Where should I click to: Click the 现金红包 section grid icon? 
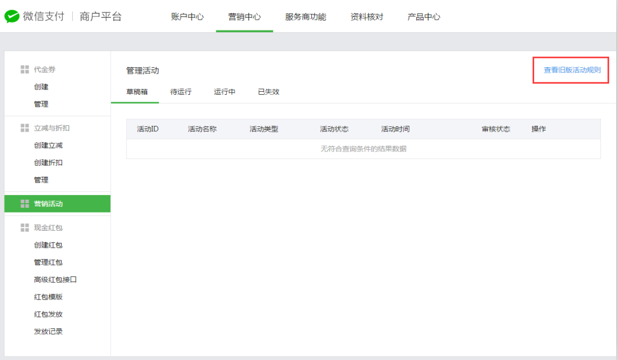pyautogui.click(x=25, y=227)
